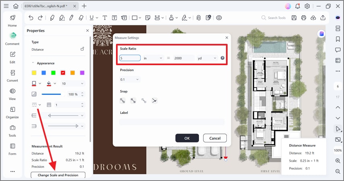The height and width of the screenshot is (181, 344).
Task: Enable snap to path
Action: pyautogui.click(x=144, y=101)
